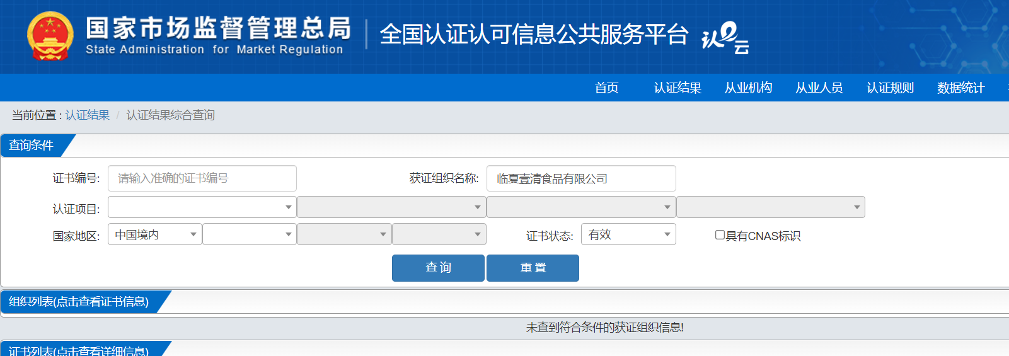
Task: Open the 首页 menu item
Action: (607, 88)
